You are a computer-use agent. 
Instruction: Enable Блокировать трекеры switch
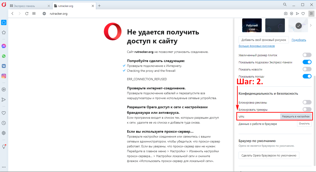click(x=307, y=109)
